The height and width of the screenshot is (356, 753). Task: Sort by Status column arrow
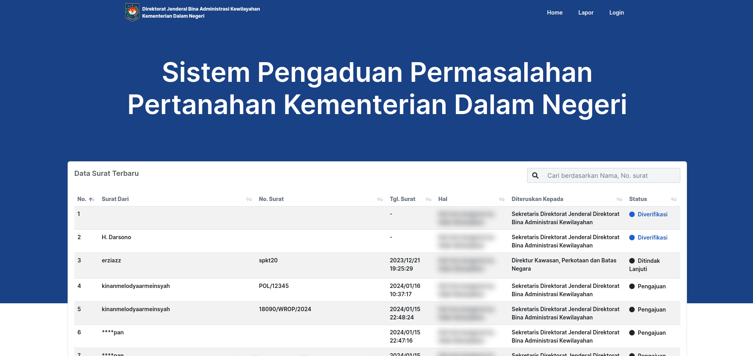(x=674, y=199)
